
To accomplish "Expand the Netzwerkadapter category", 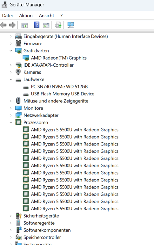I will (x=11, y=115).
